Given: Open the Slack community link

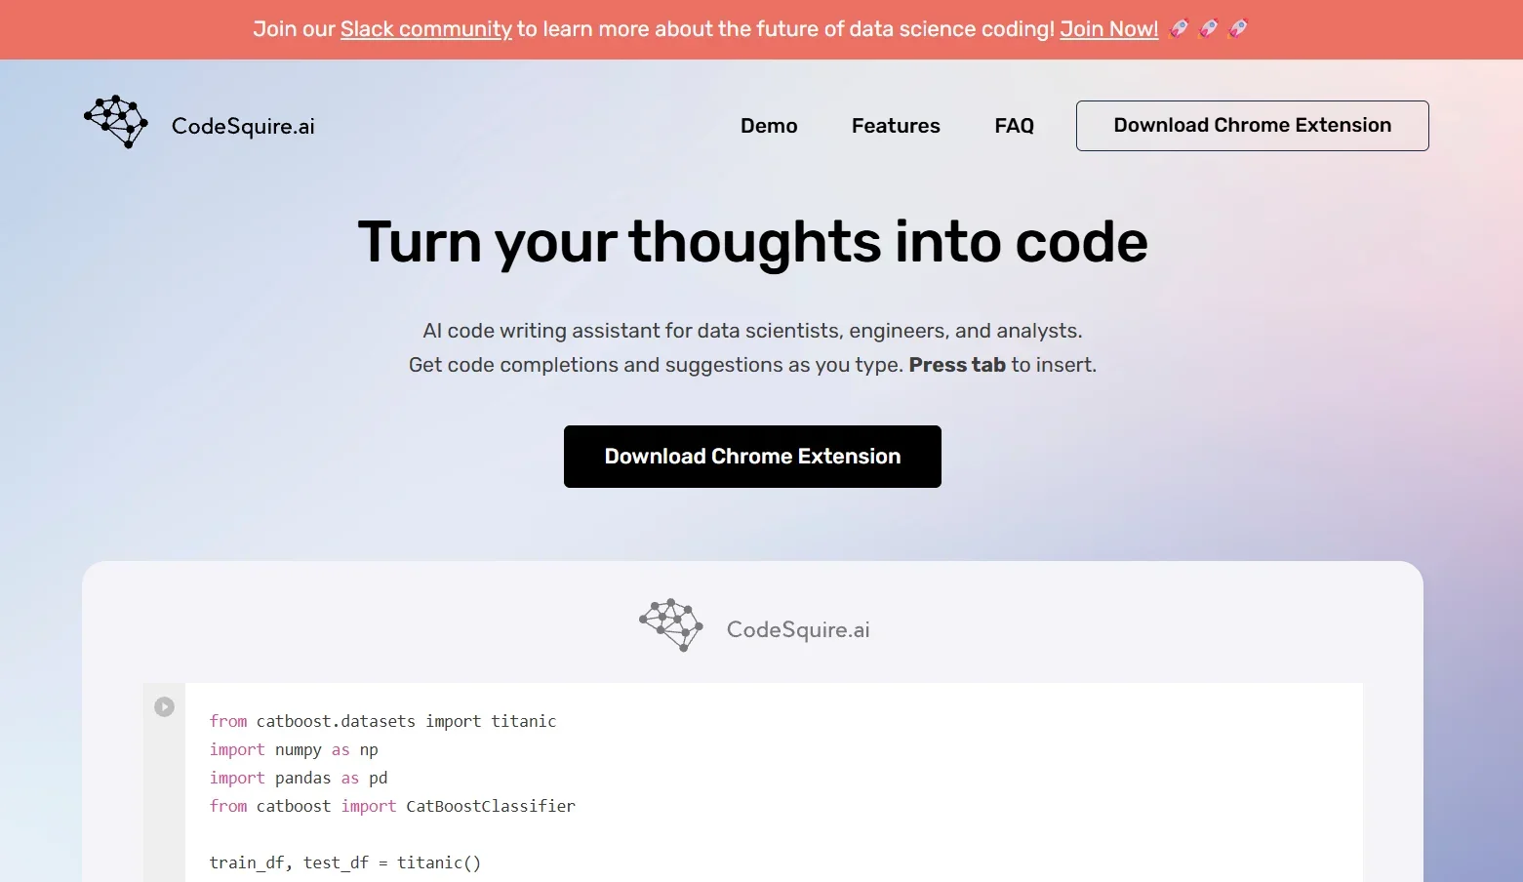Looking at the screenshot, I should pyautogui.click(x=425, y=29).
